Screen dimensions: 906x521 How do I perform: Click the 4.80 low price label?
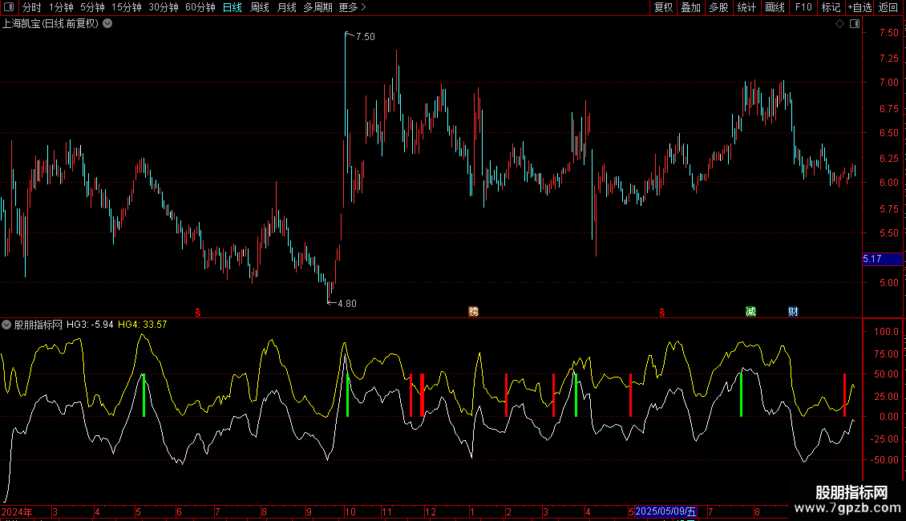pos(346,303)
